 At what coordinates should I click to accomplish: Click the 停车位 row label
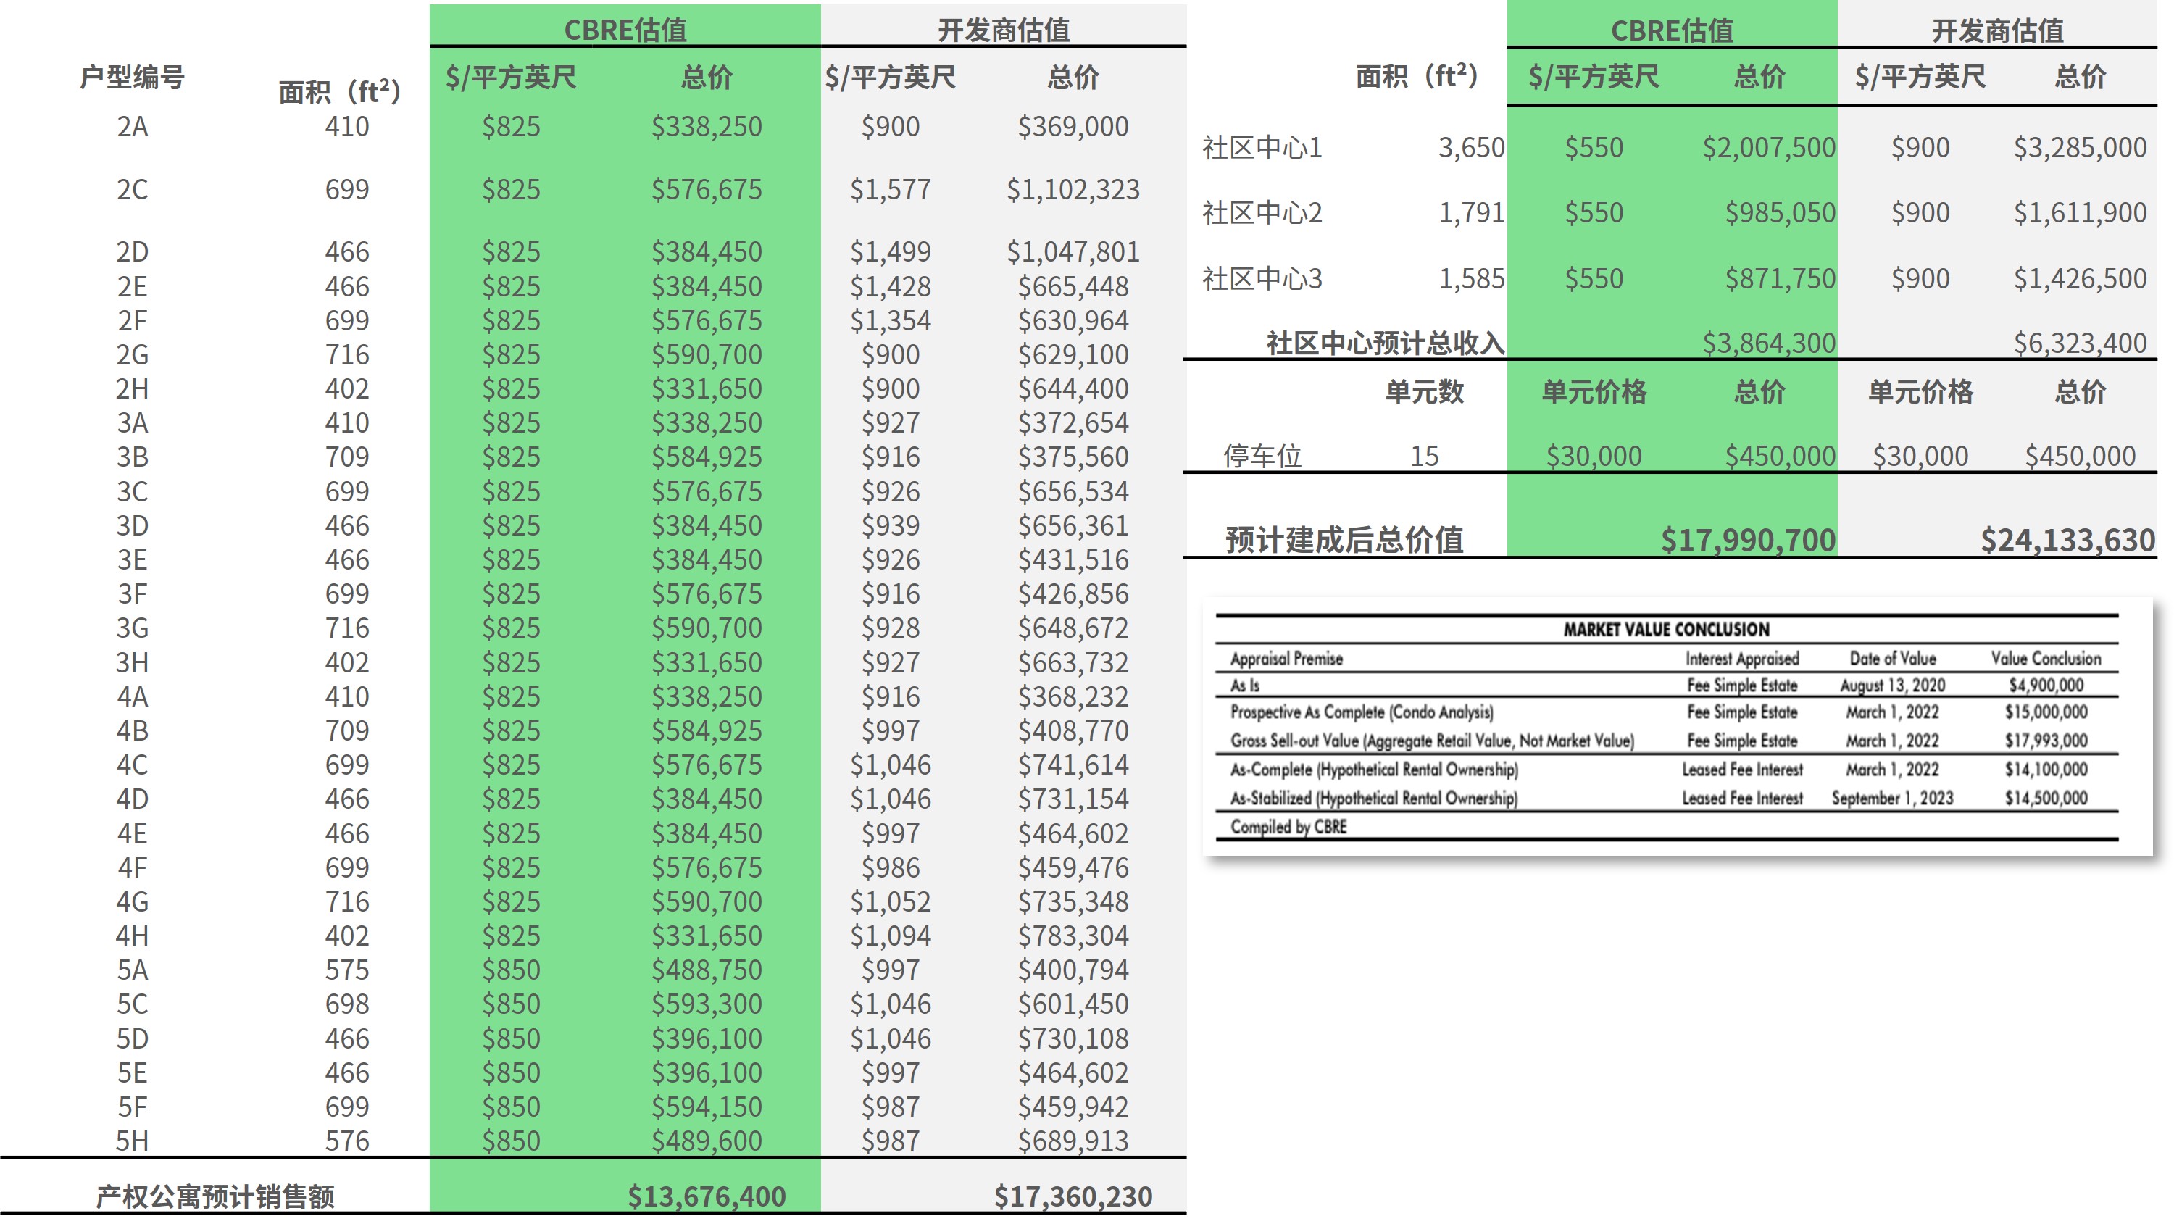pos(1262,456)
